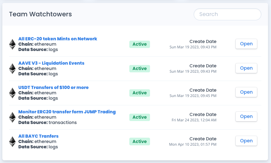Click Active badge in JUMP Trading row

(140, 117)
